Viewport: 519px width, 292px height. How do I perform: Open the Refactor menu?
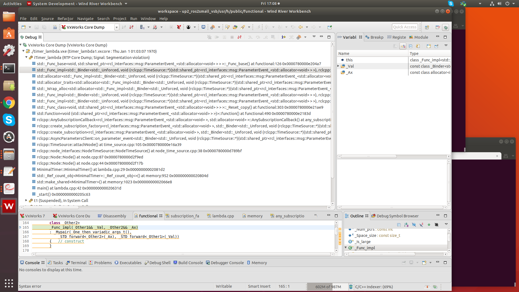65,18
